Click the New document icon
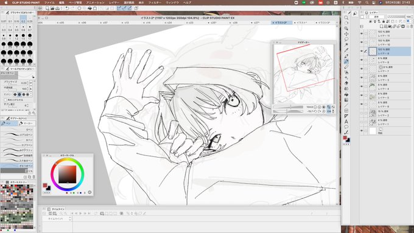Screen dimensions: 414x233 tap(47, 8)
